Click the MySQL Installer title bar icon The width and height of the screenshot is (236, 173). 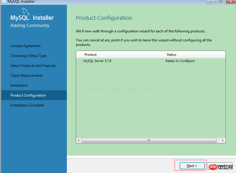[4, 1]
